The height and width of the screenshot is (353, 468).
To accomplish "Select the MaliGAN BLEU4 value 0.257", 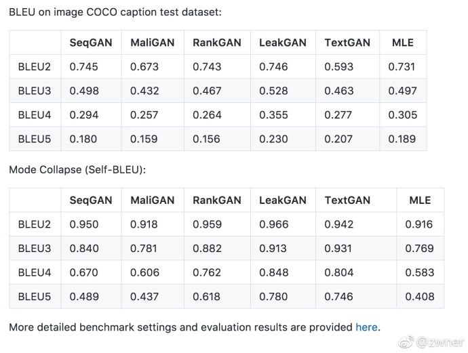I will [x=144, y=115].
